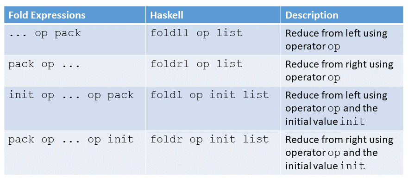
Task: Select the 'pack op ... op init' cell
Action: pos(75,153)
